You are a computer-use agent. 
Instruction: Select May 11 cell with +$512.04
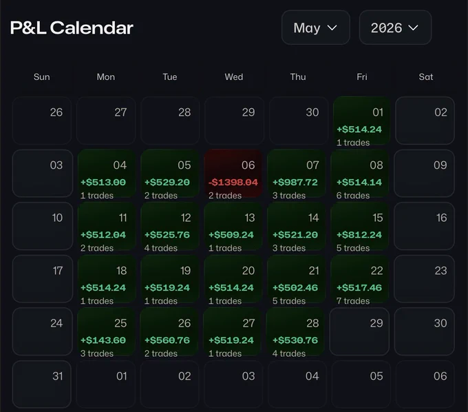point(107,226)
